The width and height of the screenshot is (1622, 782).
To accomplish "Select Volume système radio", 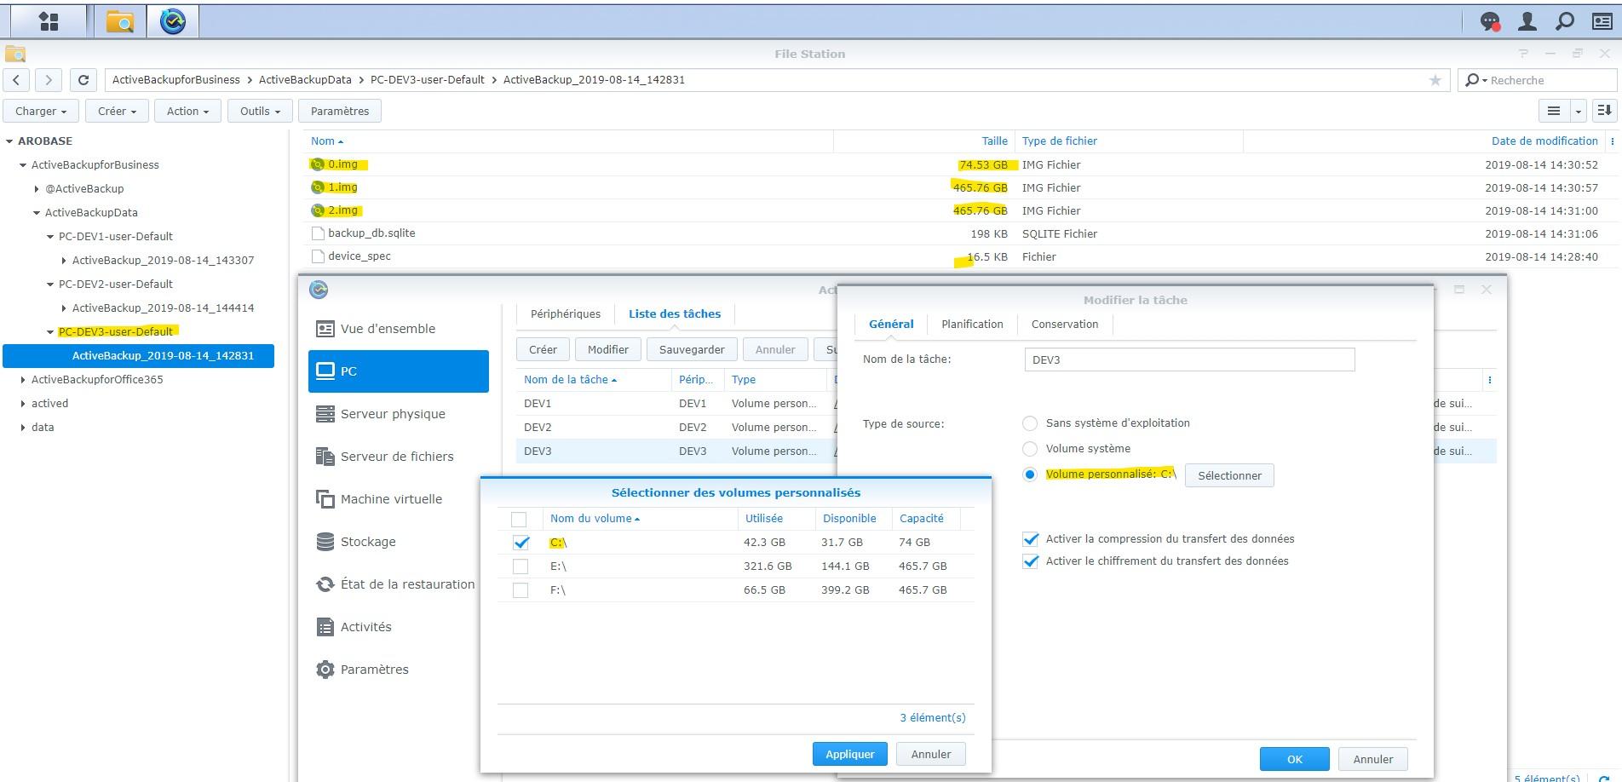I will point(1030,449).
